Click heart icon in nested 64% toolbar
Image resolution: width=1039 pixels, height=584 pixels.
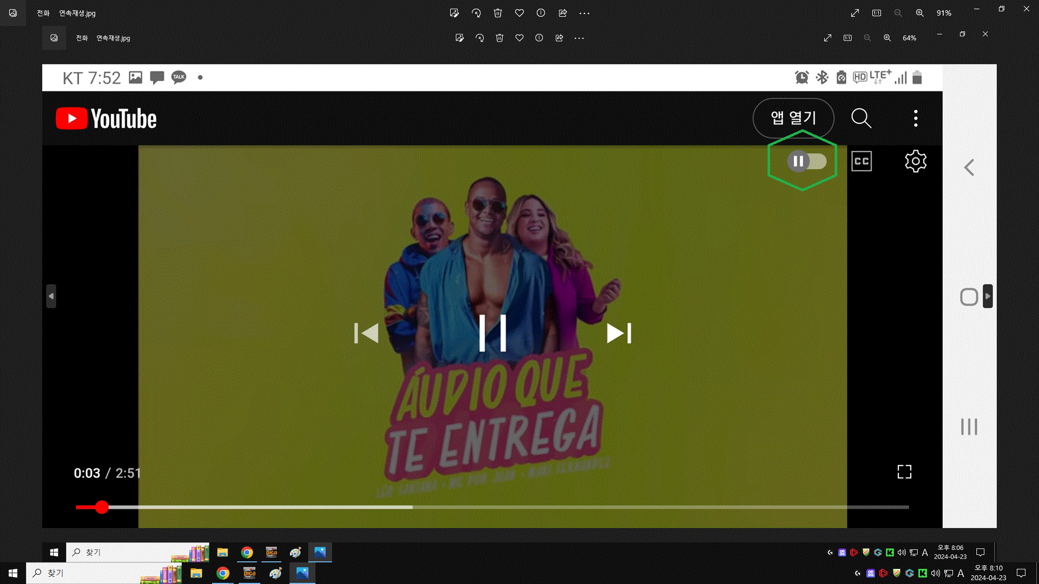(519, 38)
